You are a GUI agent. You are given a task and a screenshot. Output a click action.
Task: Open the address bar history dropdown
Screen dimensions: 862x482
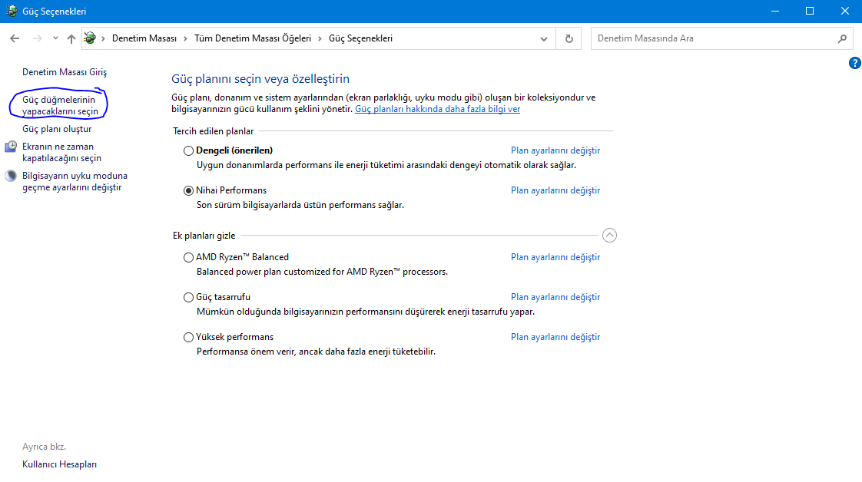click(545, 38)
